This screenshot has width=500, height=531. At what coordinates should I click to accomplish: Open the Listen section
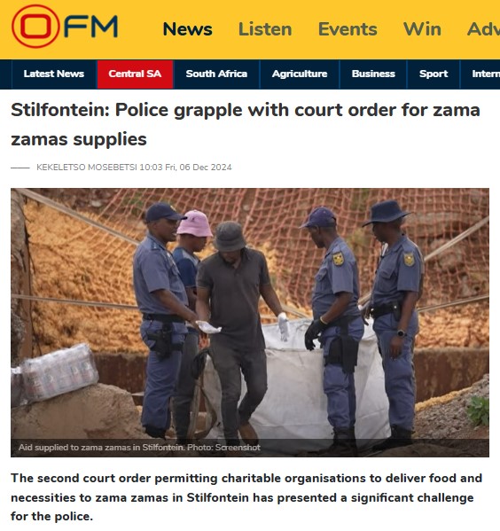(265, 29)
